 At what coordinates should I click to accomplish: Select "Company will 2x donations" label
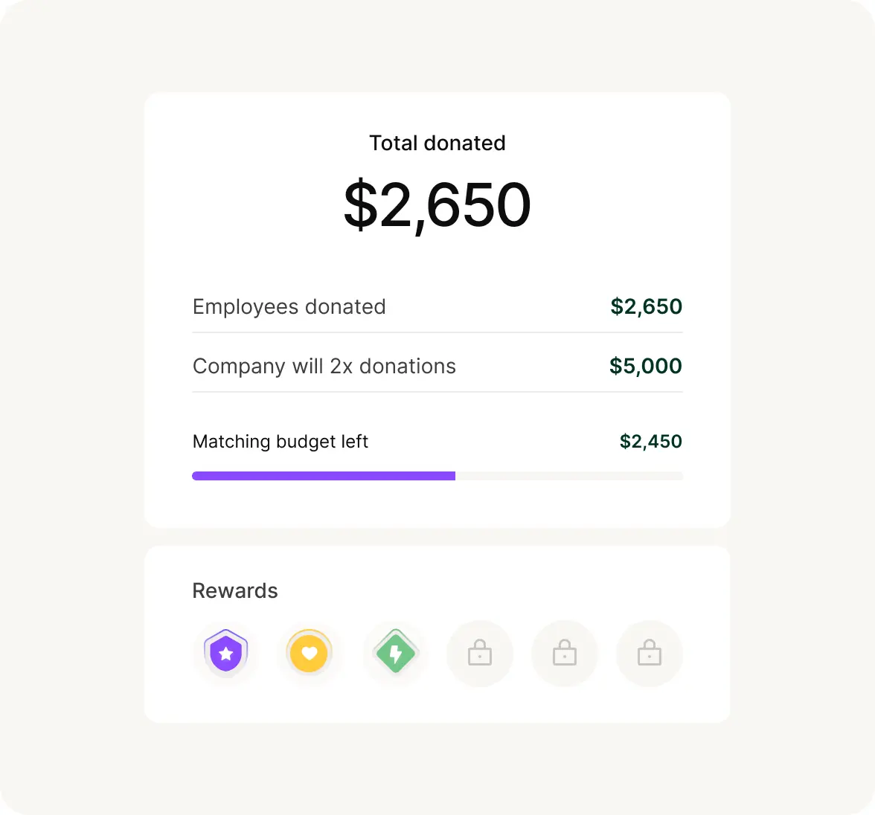tap(324, 366)
